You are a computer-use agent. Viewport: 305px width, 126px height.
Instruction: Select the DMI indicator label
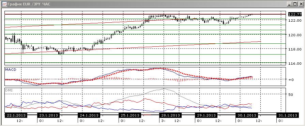(9, 90)
